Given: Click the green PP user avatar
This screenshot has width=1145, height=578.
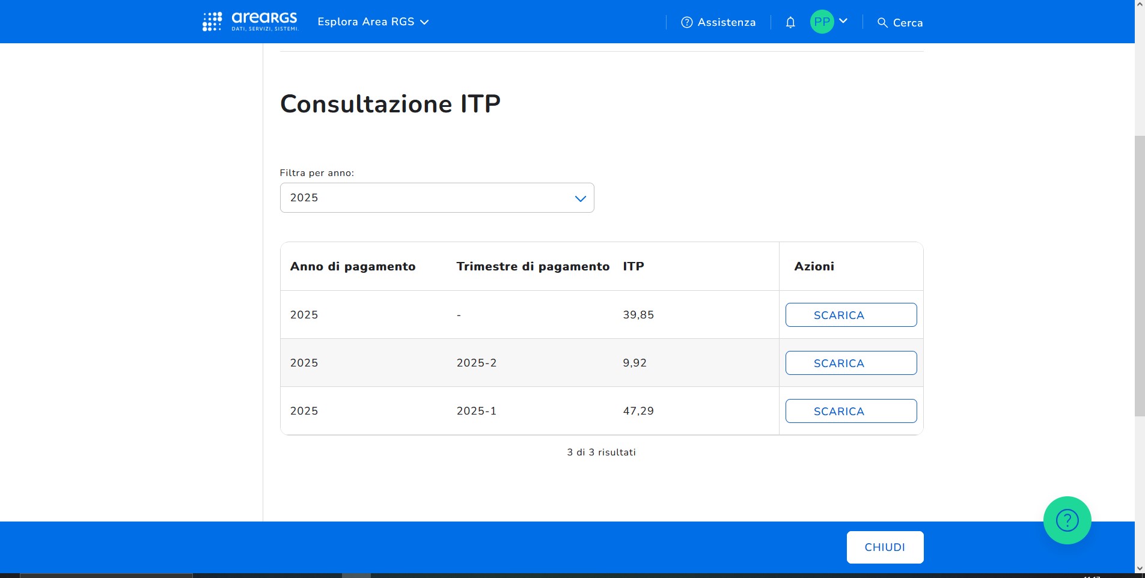Looking at the screenshot, I should tap(822, 22).
